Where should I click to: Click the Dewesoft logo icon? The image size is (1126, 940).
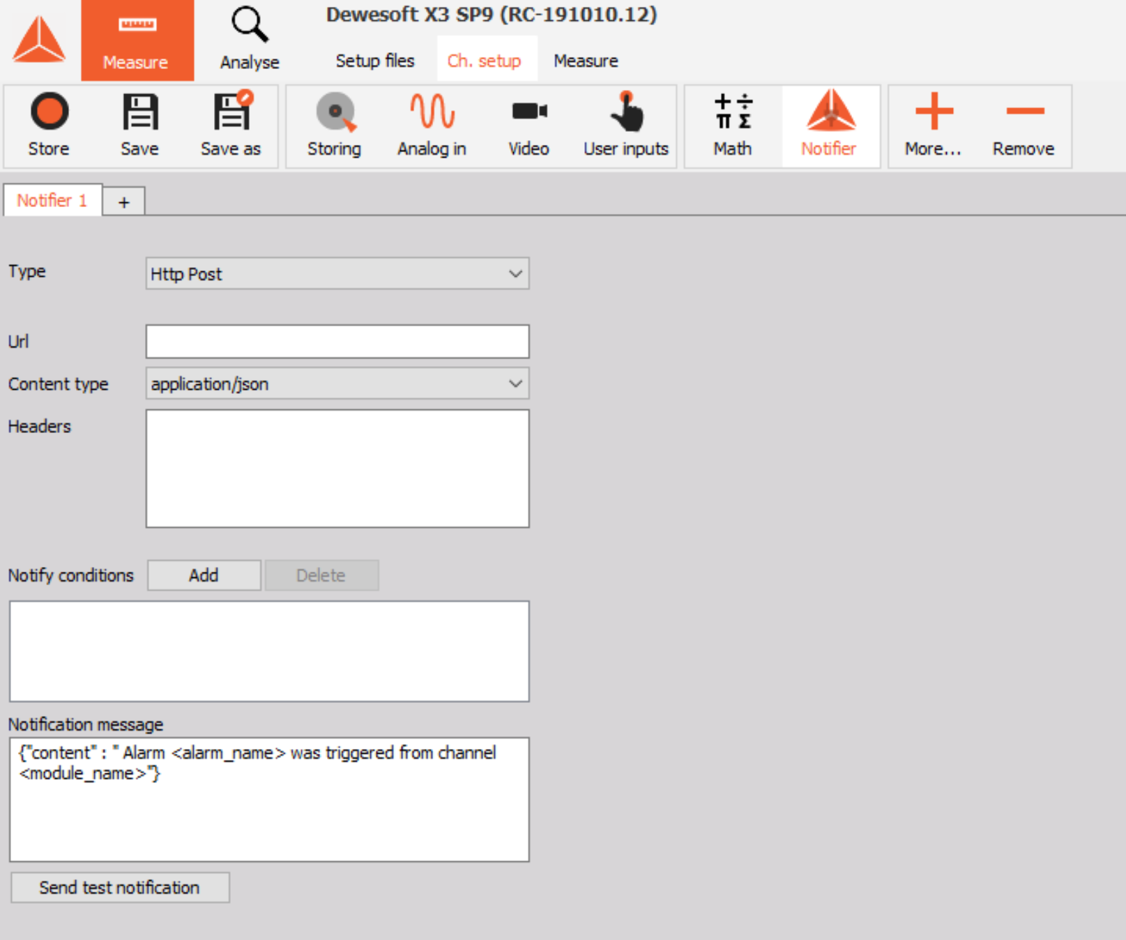point(39,40)
